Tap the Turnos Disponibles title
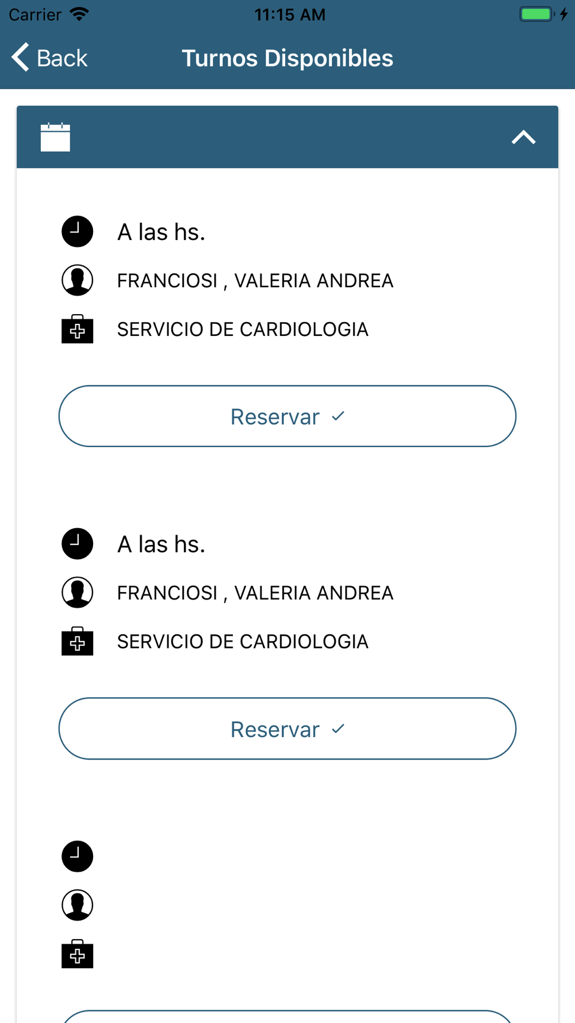 pos(287,58)
